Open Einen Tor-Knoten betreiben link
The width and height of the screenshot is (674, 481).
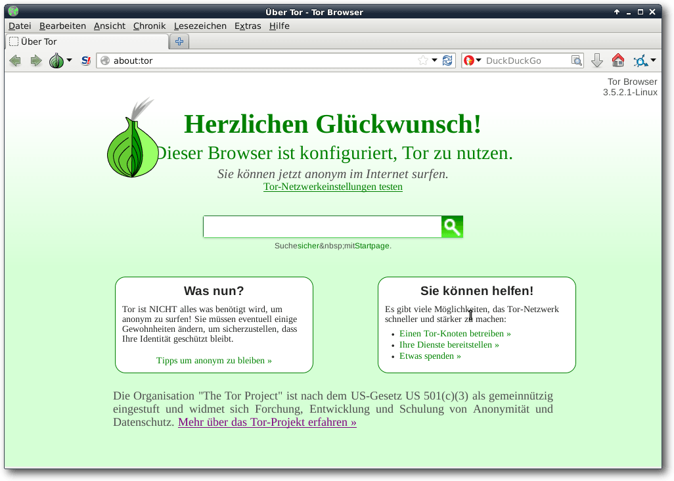pyautogui.click(x=455, y=334)
